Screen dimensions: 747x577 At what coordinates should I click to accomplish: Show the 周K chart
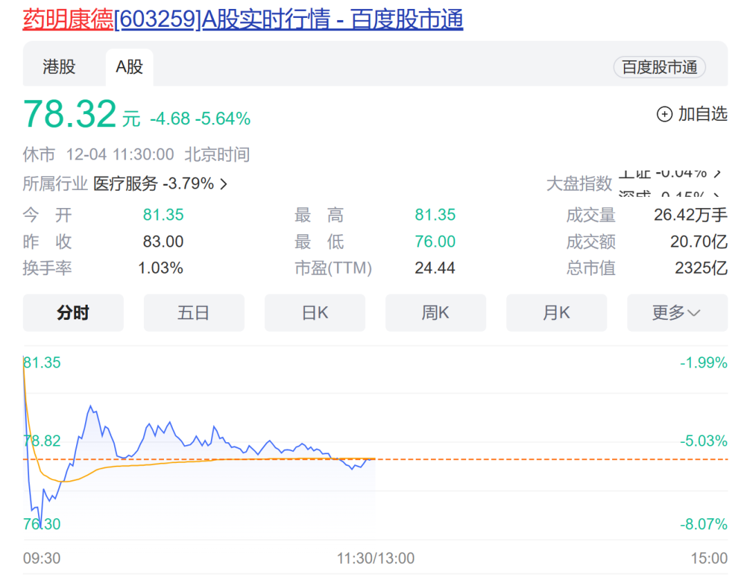(436, 313)
